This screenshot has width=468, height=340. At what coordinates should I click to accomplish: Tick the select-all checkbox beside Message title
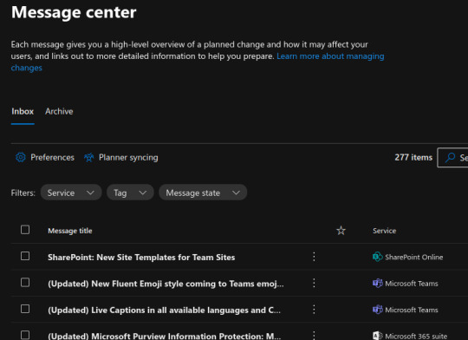point(25,230)
